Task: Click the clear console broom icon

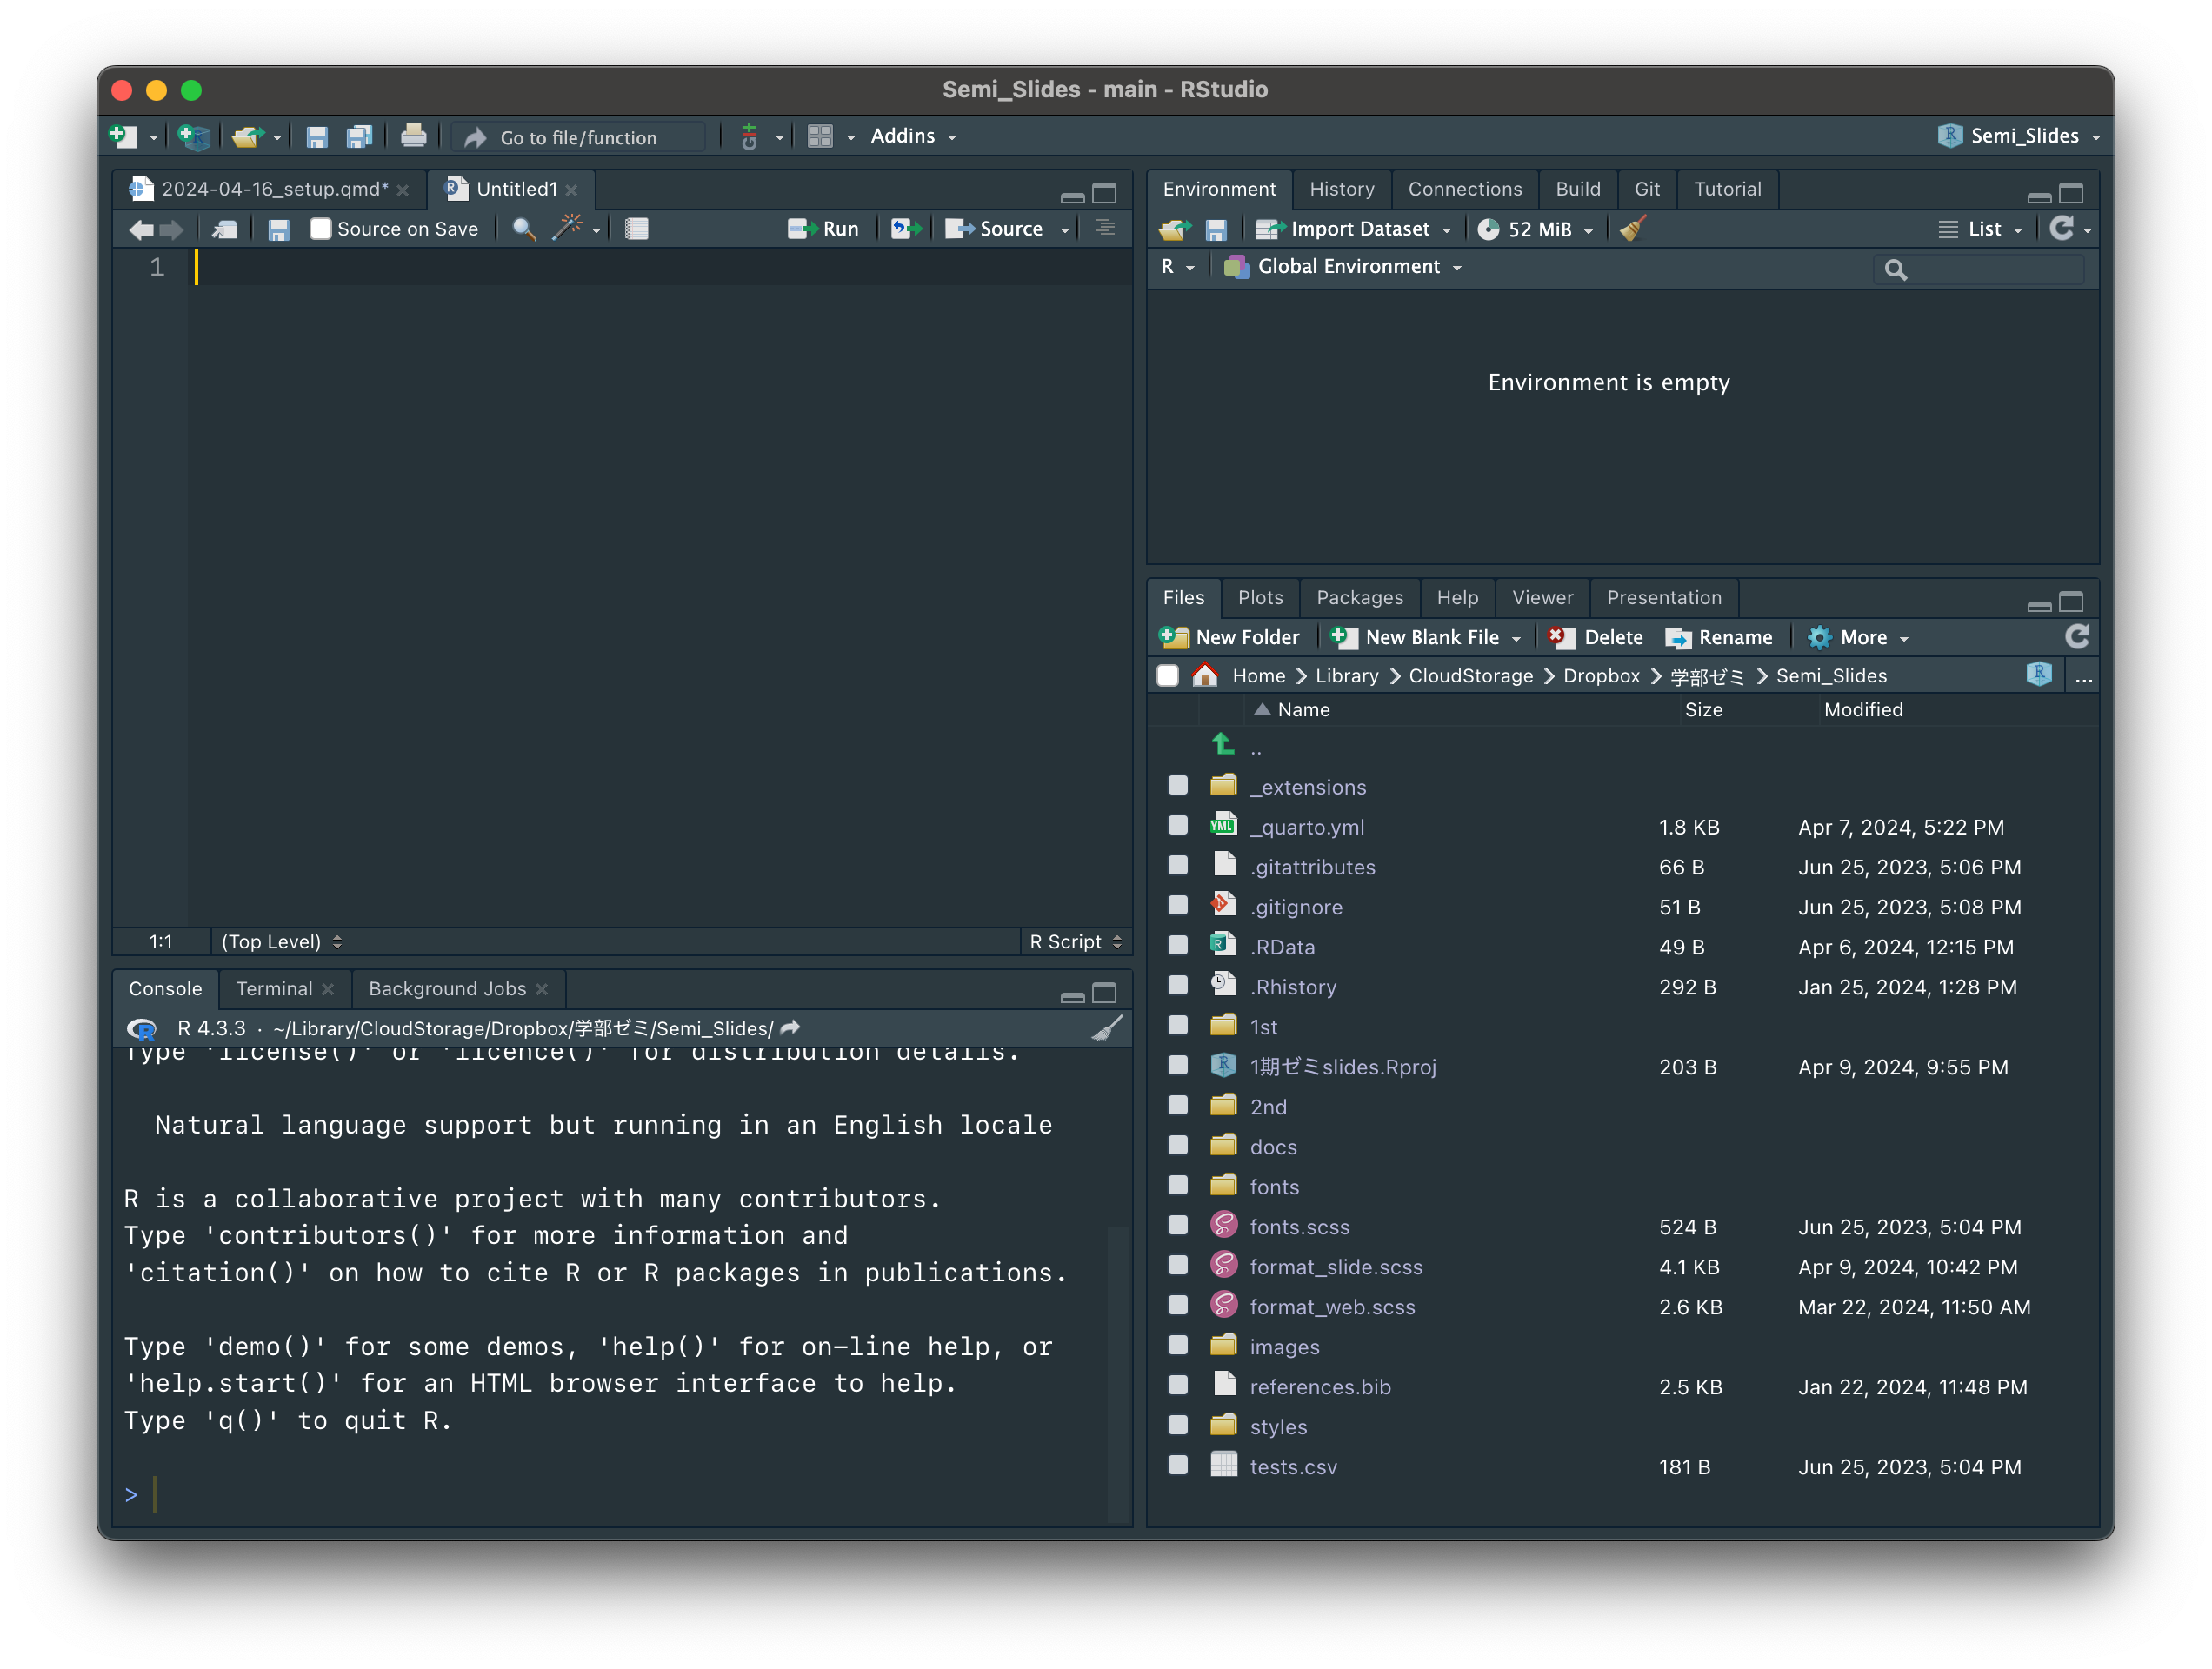Action: 1106,1028
